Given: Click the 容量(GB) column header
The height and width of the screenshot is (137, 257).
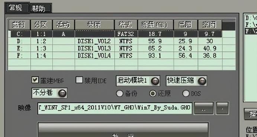Looking at the screenshot, I should [x=155, y=25].
